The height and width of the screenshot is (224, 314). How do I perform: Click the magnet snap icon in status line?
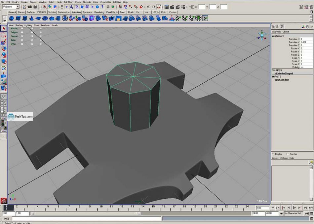pos(141,7)
